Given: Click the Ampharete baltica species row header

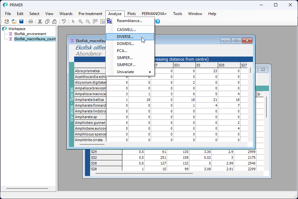Looking at the screenshot, I should click(x=90, y=100).
